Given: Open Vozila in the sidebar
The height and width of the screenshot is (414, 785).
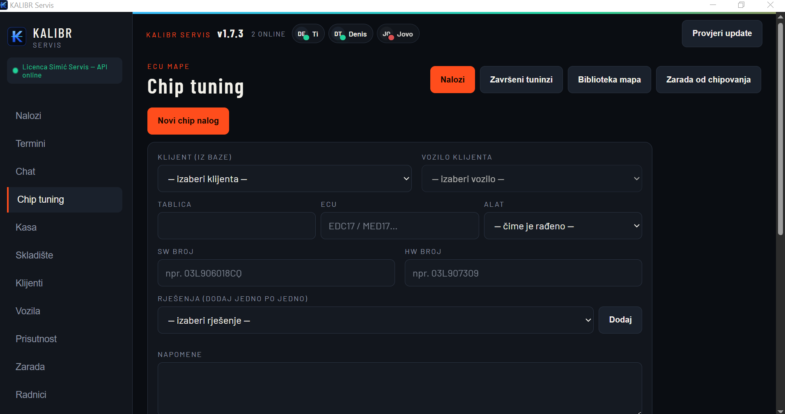Looking at the screenshot, I should click(x=64, y=311).
